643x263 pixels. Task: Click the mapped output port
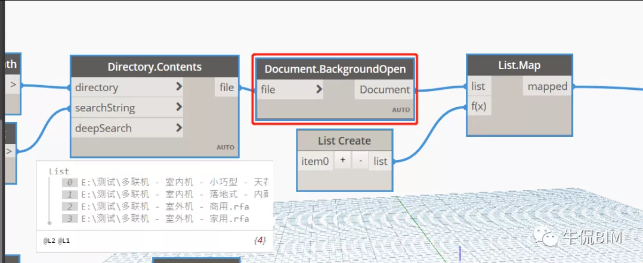pyautogui.click(x=548, y=86)
